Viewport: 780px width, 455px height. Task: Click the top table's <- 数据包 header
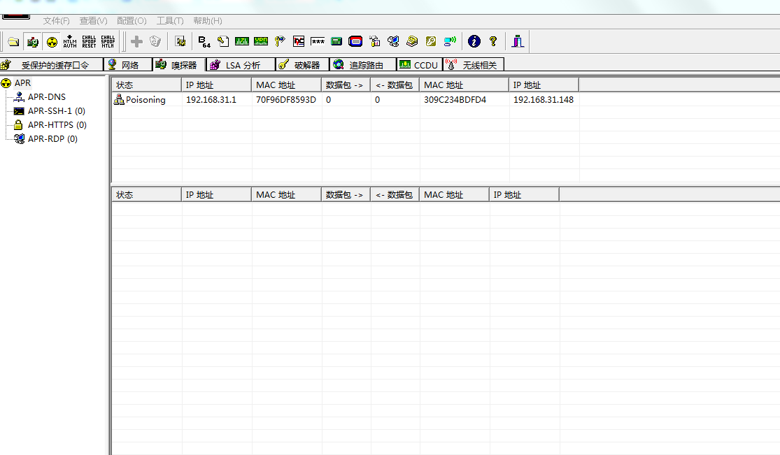395,85
